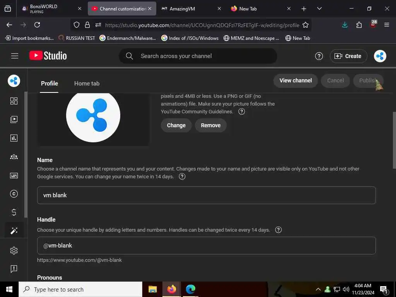
Task: Open MEMZ and Noescape bookmark
Action: click(x=251, y=38)
